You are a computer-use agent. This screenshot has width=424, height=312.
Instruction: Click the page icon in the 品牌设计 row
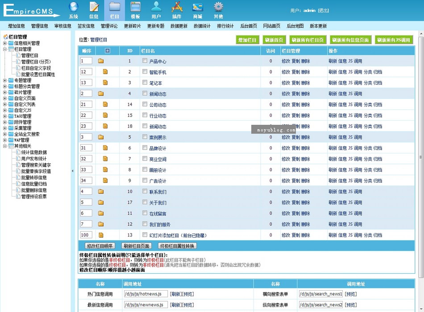[x=105, y=148]
